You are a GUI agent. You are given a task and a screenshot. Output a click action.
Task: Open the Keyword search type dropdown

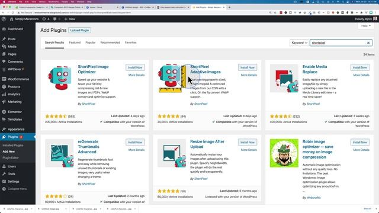tap(299, 43)
